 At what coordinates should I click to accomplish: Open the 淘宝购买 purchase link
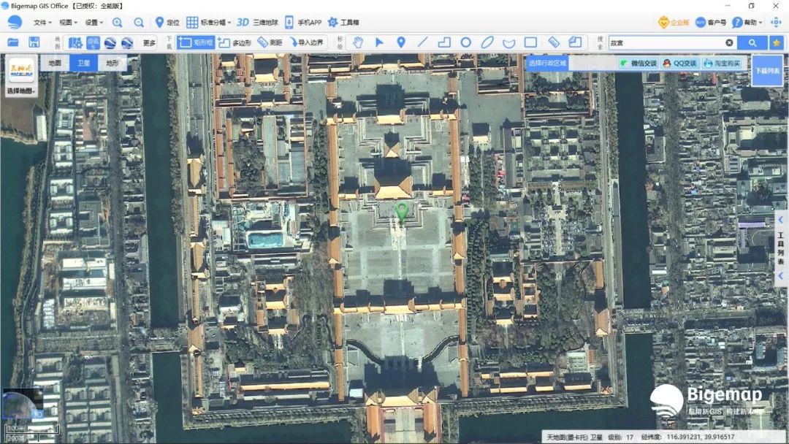pos(723,63)
